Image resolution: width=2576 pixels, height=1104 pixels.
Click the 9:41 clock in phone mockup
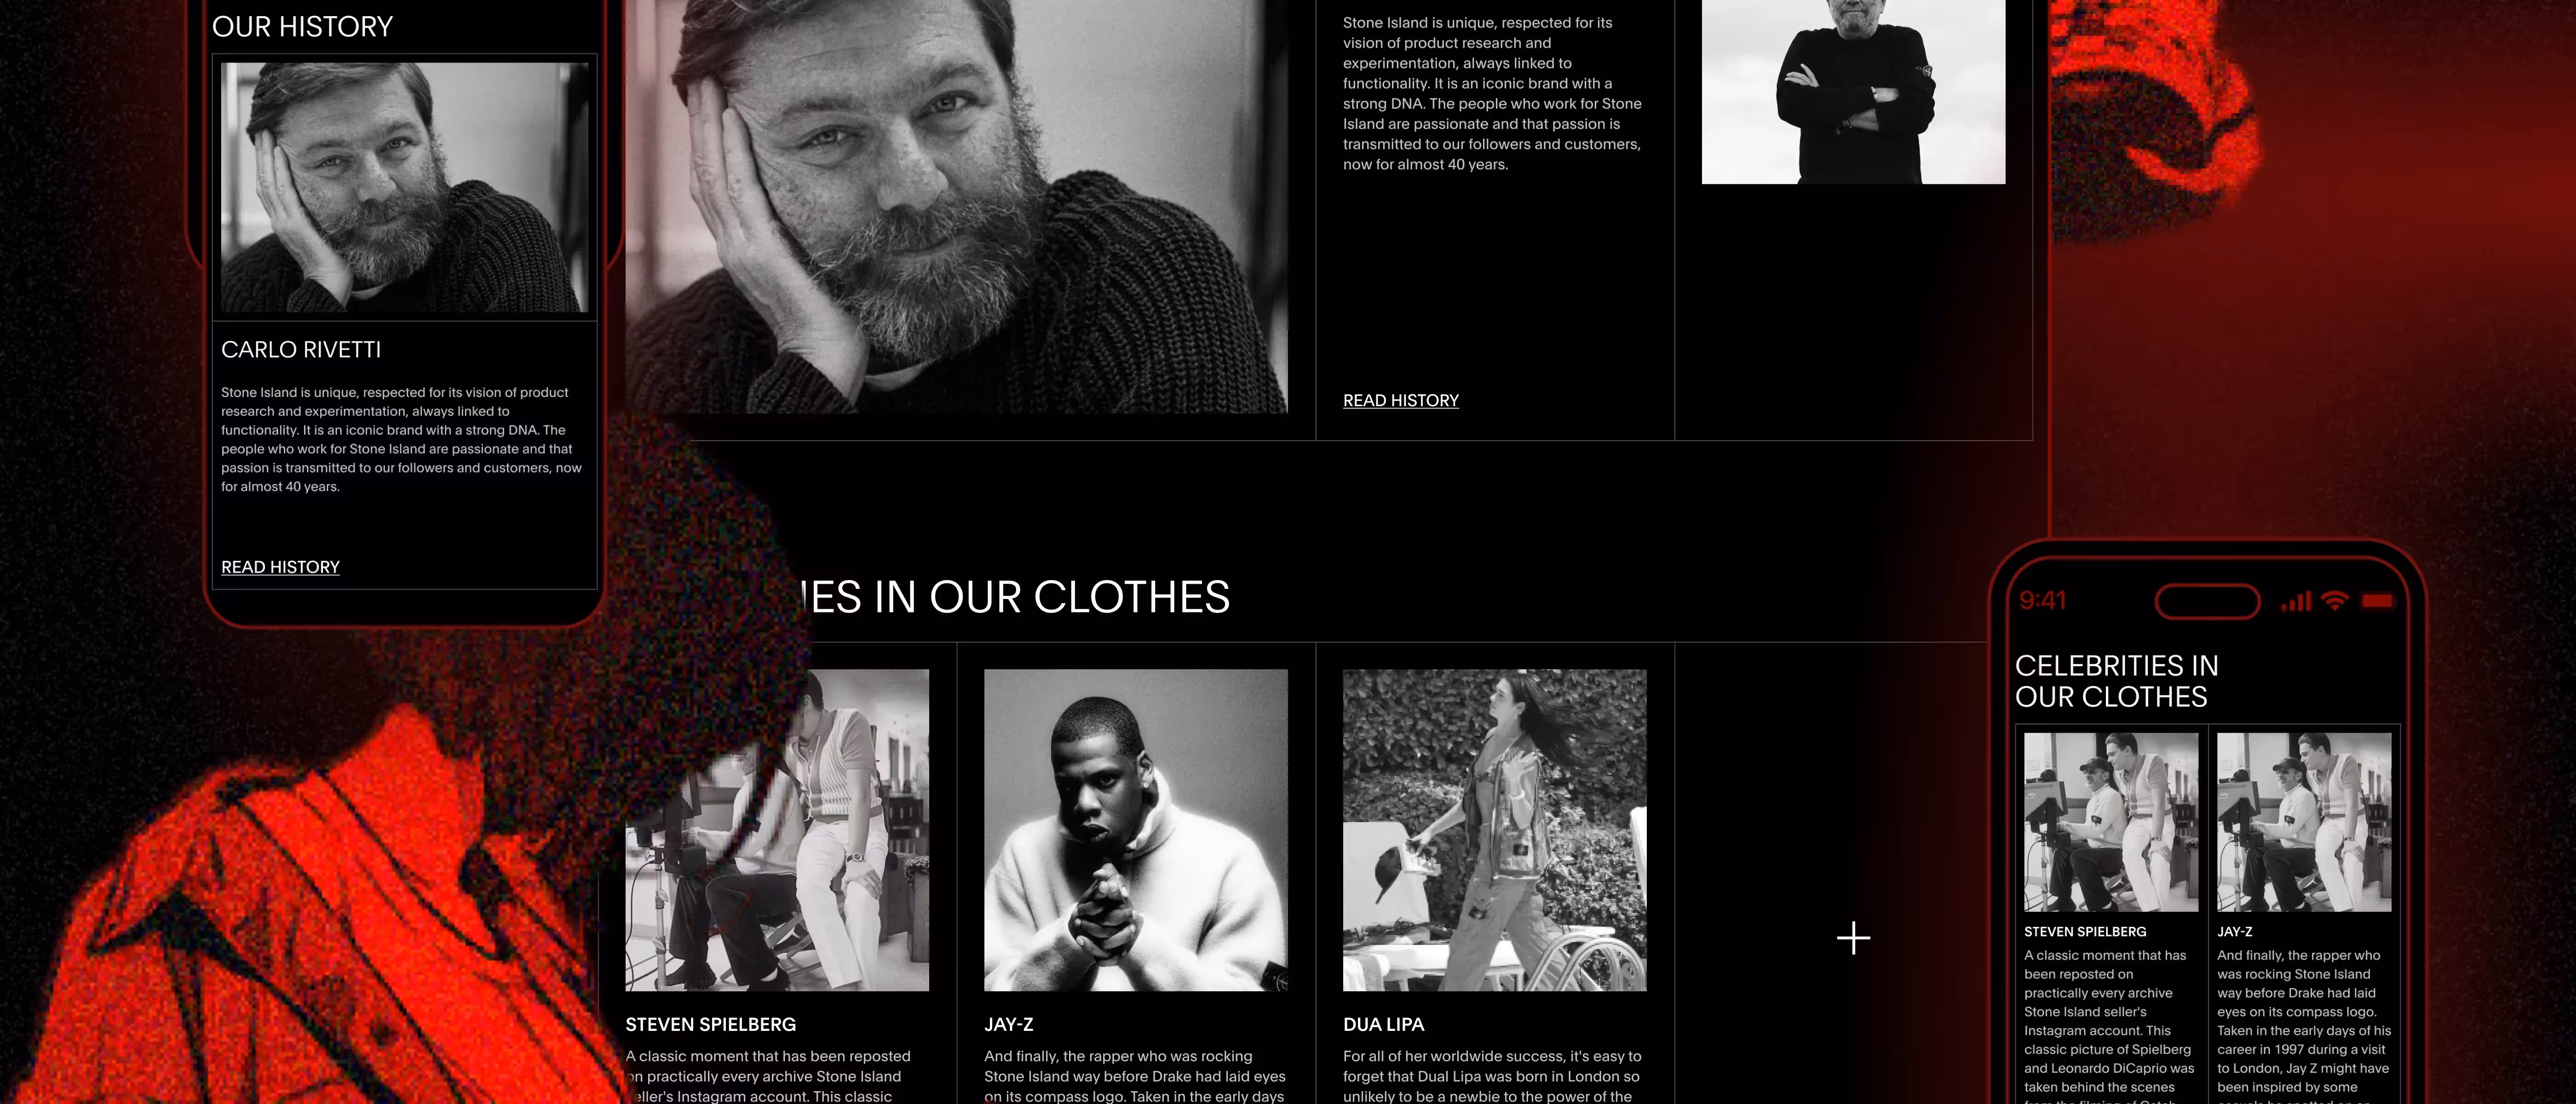coord(2042,600)
